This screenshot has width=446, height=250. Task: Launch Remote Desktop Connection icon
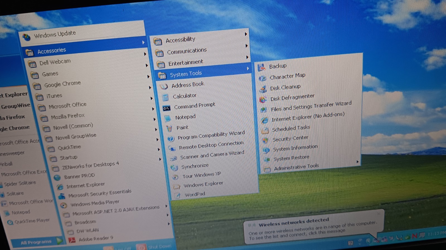point(172,149)
